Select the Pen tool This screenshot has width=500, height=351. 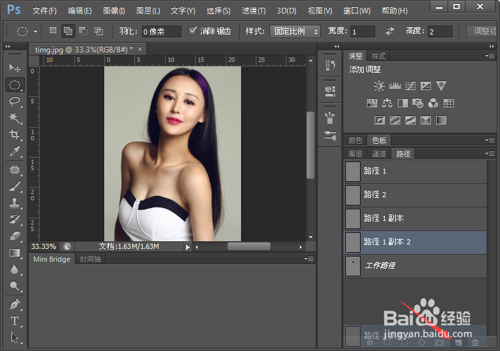[15, 304]
